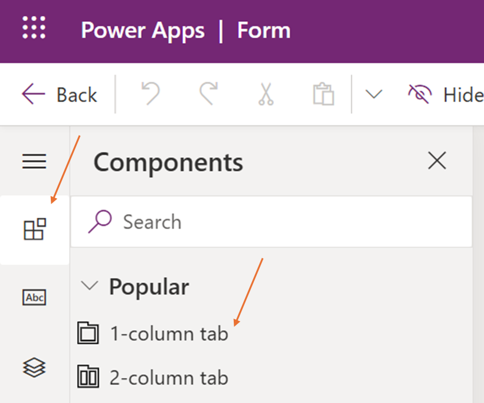Click the Power Apps title link

(143, 30)
